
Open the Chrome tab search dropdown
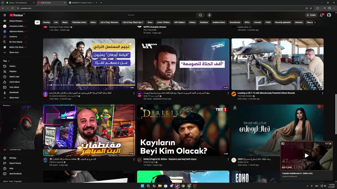[x=3, y=3]
